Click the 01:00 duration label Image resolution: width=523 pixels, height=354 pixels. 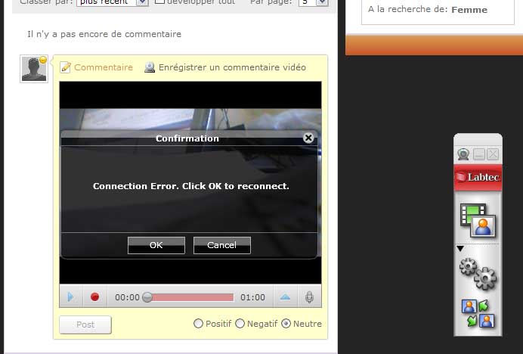253,297
